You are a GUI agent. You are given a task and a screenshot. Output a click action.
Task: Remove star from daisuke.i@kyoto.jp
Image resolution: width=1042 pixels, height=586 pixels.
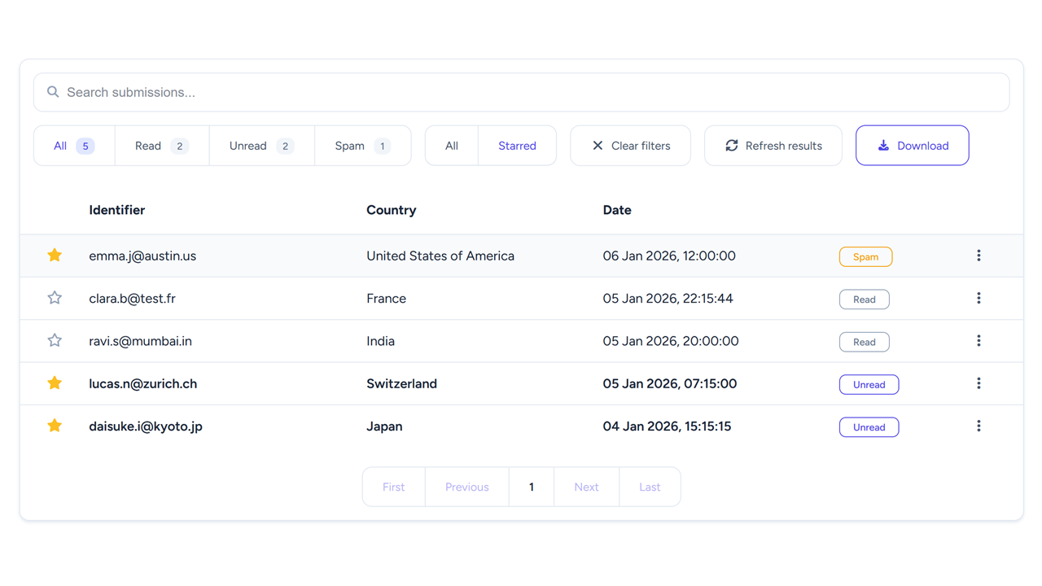(x=55, y=426)
